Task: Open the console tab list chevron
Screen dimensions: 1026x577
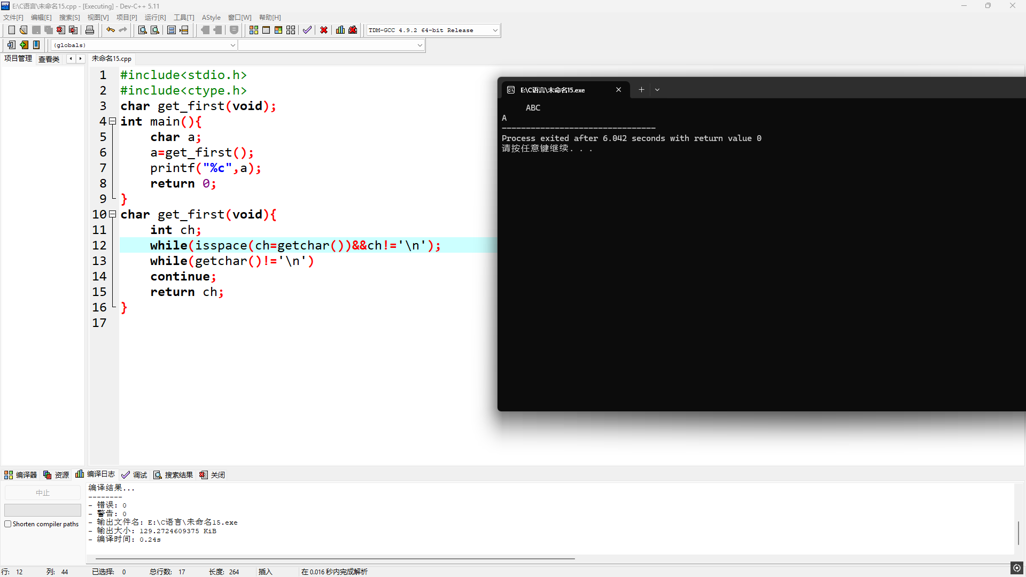Action: coord(657,90)
